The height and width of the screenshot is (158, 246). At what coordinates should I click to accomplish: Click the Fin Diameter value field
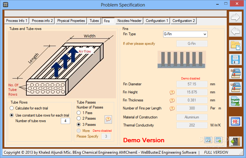(192, 84)
